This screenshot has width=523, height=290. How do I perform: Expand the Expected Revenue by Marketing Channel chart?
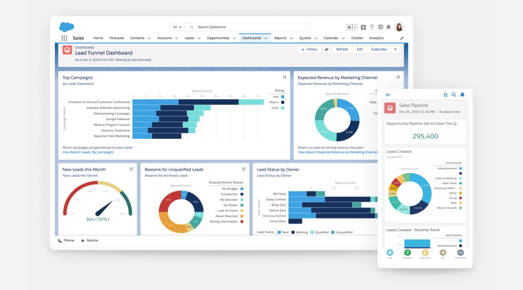coord(398,77)
